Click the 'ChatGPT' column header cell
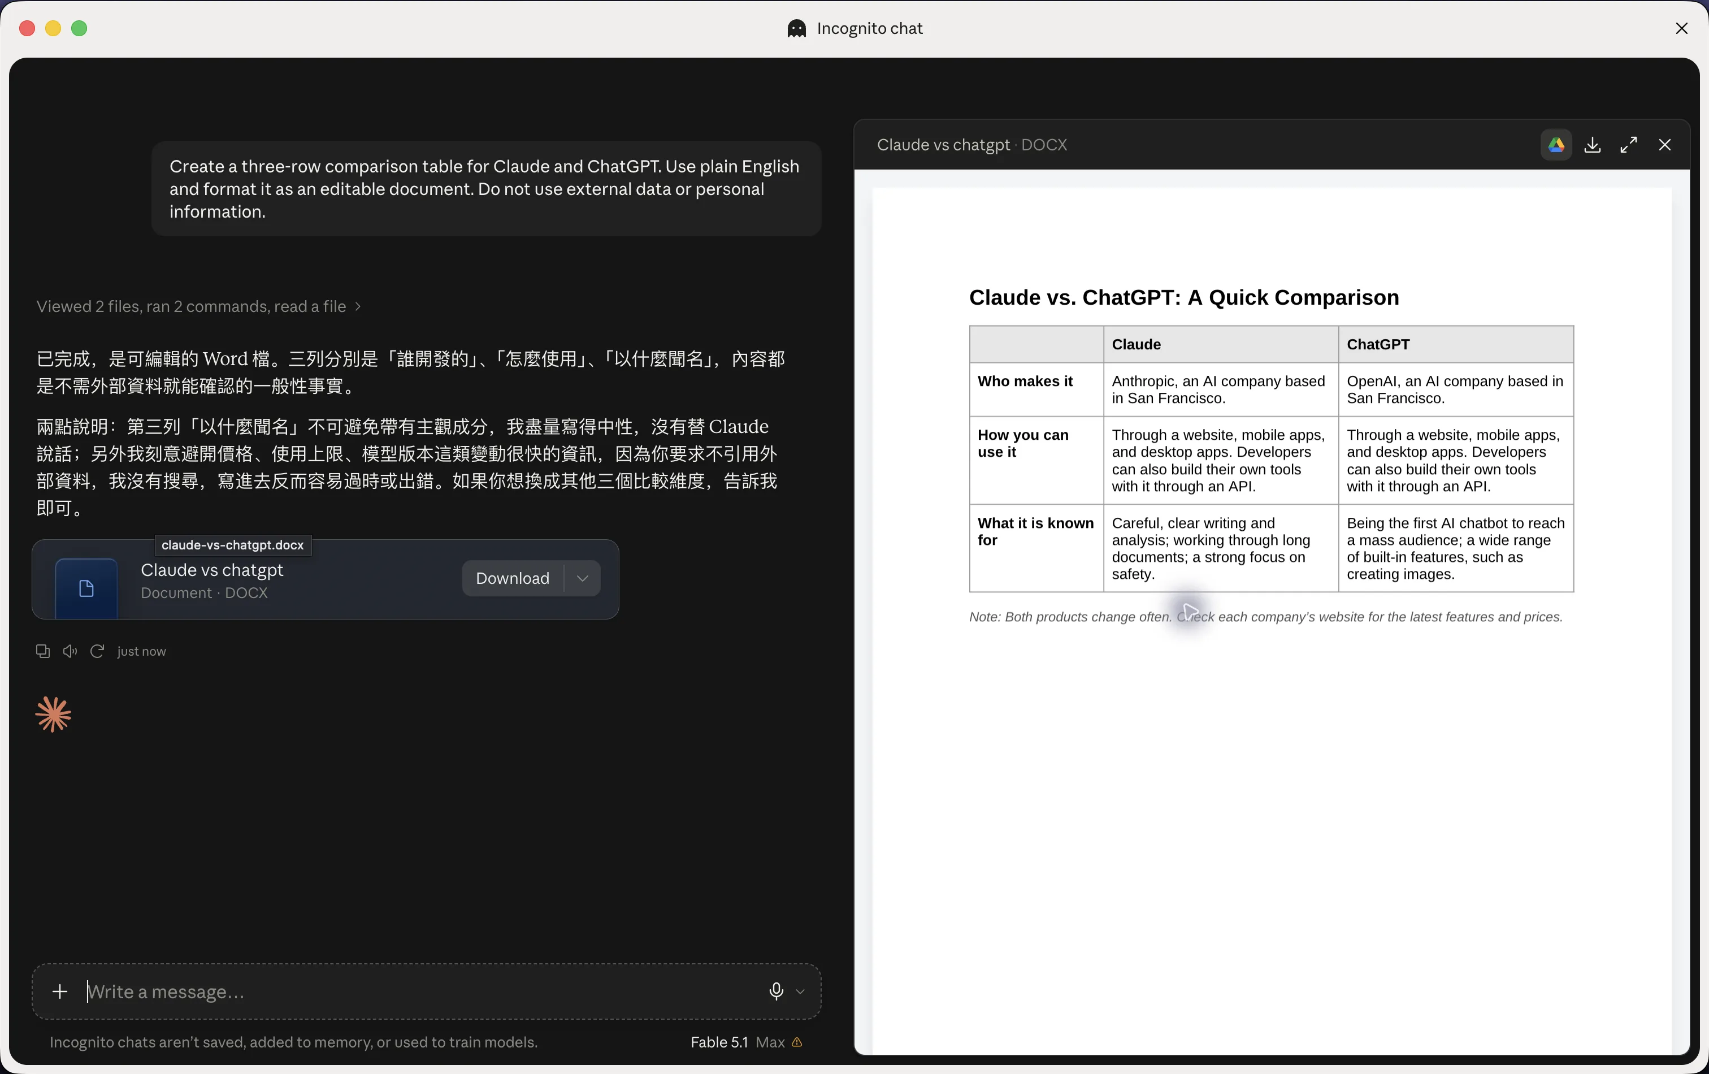 (1456, 344)
